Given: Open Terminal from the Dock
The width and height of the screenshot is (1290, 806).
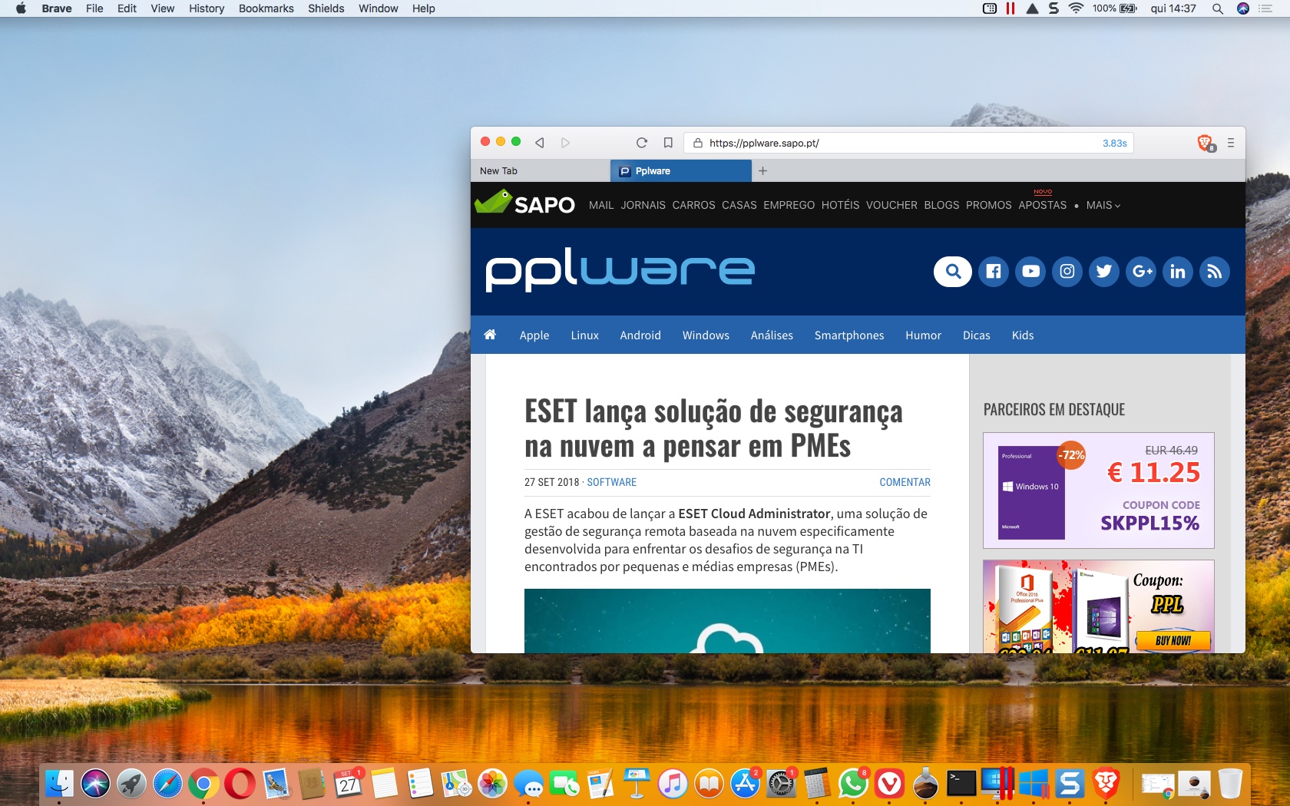Looking at the screenshot, I should 961,784.
